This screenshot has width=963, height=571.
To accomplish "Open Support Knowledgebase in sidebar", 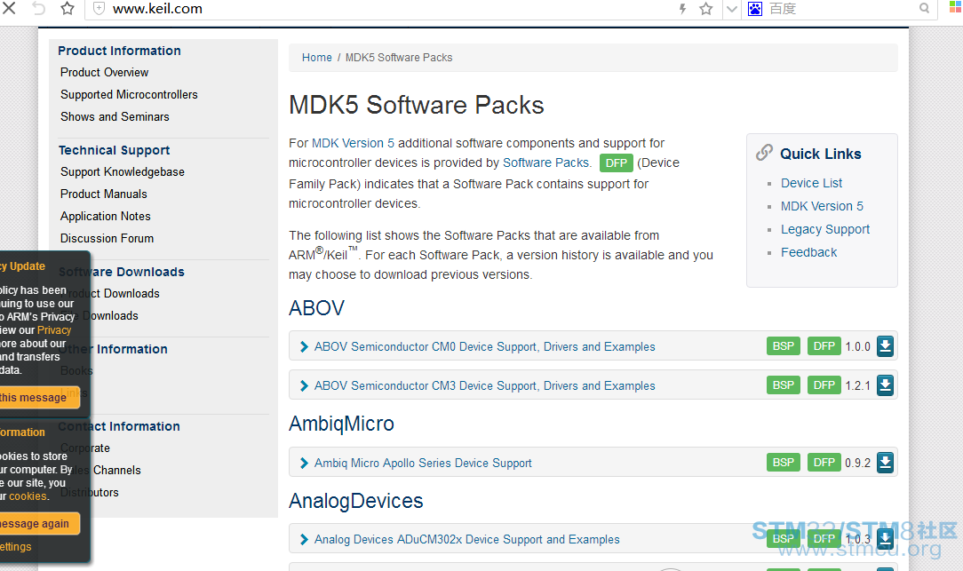I will (x=123, y=172).
